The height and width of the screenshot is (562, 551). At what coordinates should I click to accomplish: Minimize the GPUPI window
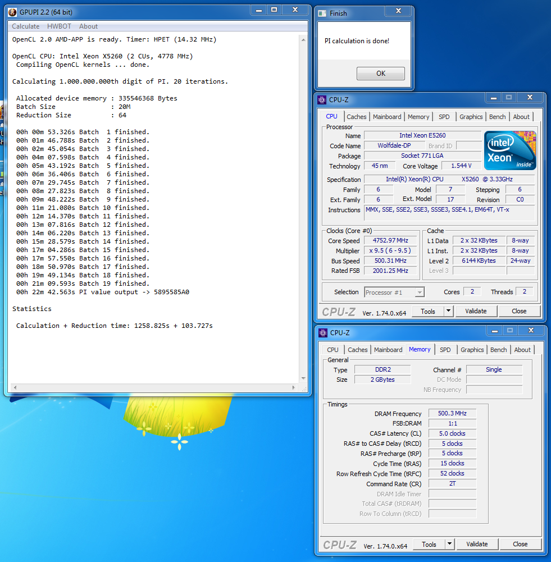pos(259,10)
